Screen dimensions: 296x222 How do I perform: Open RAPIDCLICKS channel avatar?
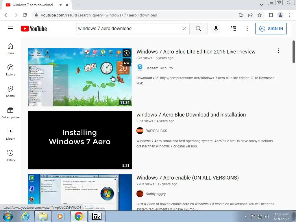click(x=140, y=131)
